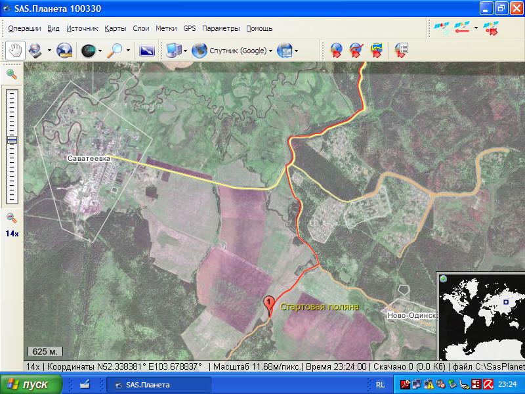Open the Операции menu
525x394 pixels.
(x=24, y=28)
